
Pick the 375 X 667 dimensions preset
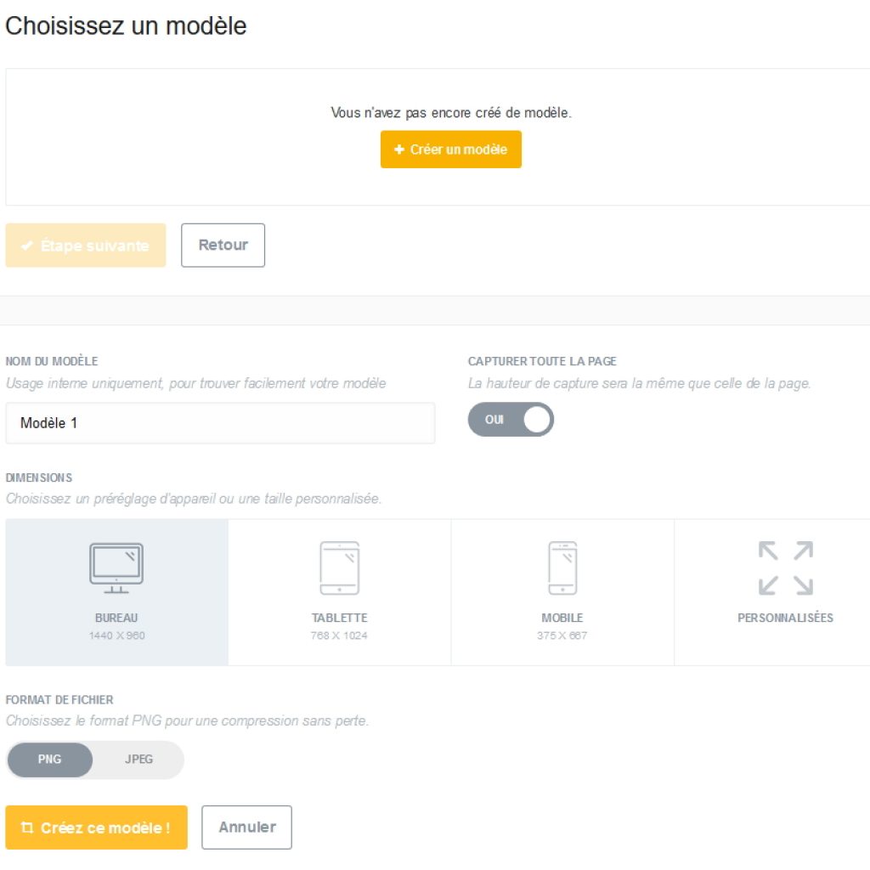click(x=562, y=636)
